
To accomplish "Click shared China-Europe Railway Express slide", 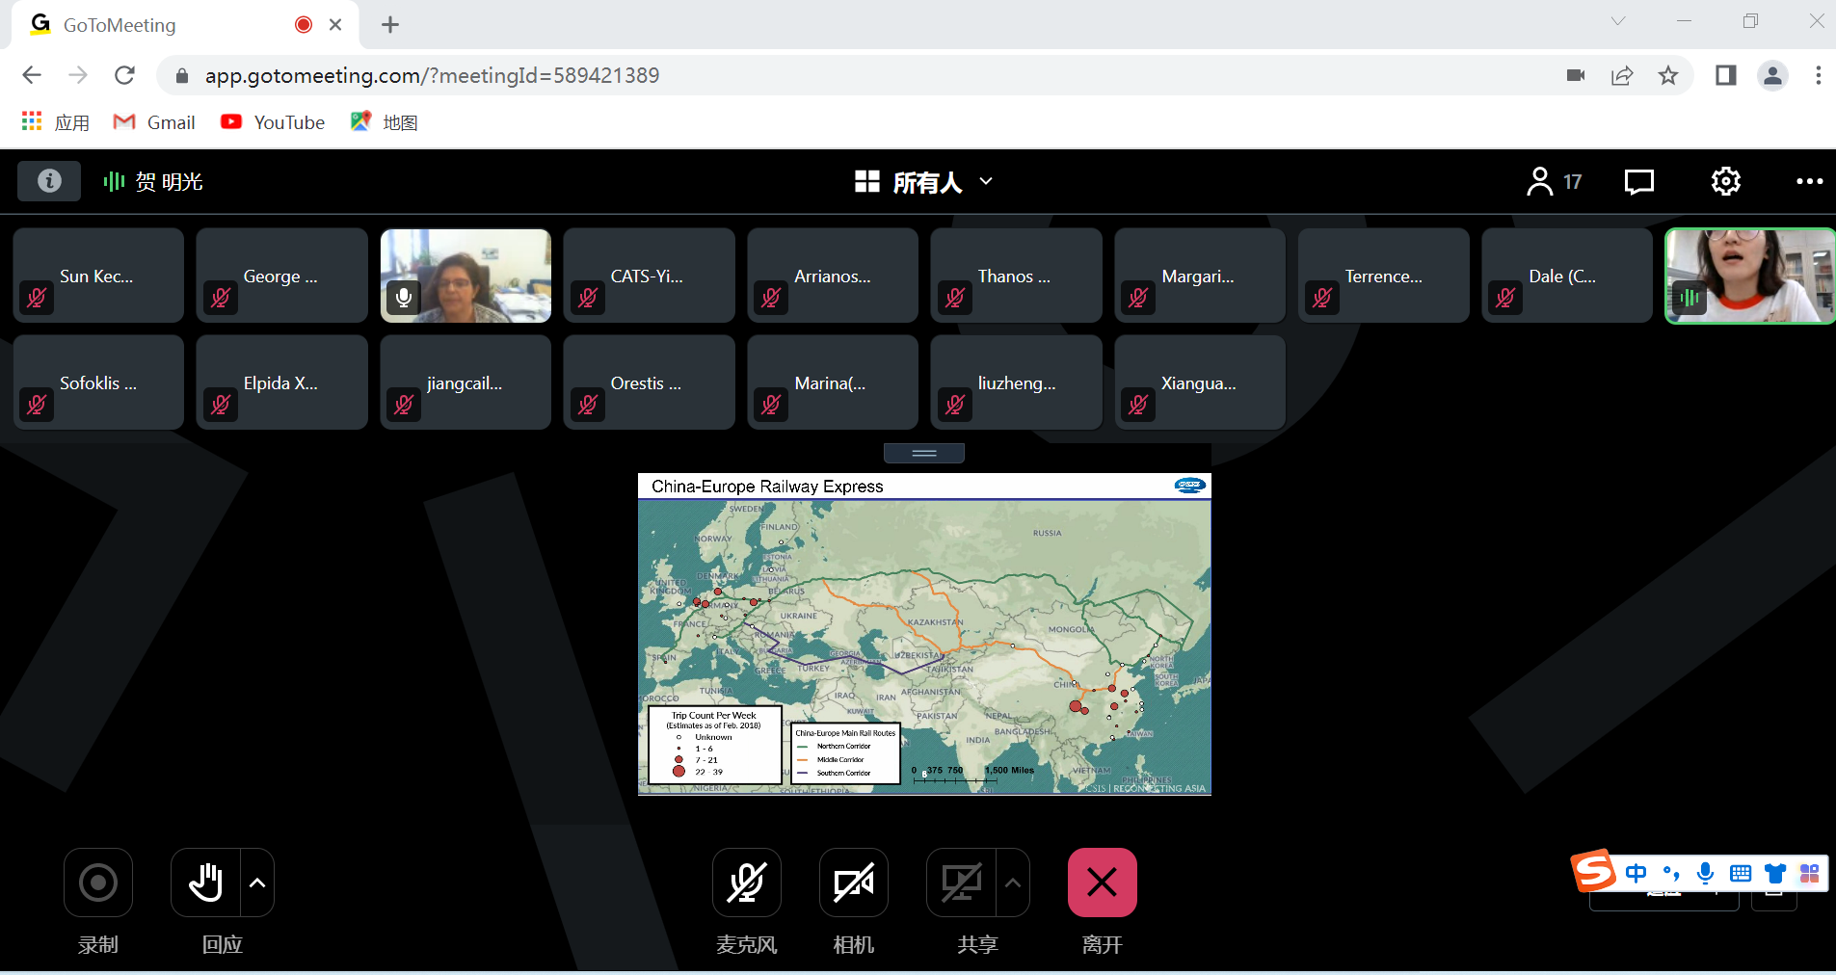I will [x=924, y=634].
